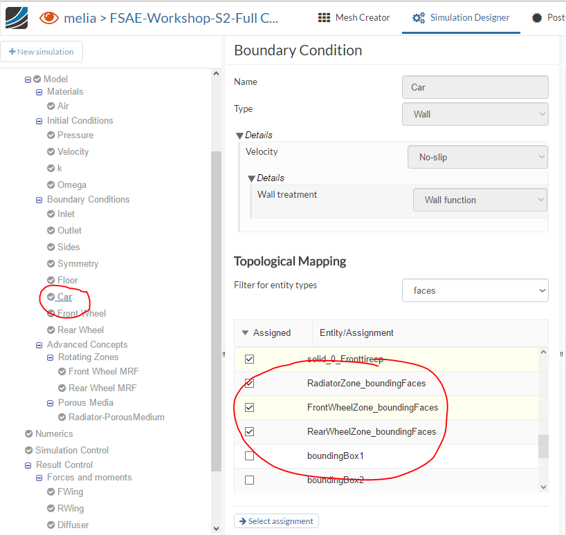566x535 pixels.
Task: Switch to the Mesh Creator tab
Action: click(354, 18)
